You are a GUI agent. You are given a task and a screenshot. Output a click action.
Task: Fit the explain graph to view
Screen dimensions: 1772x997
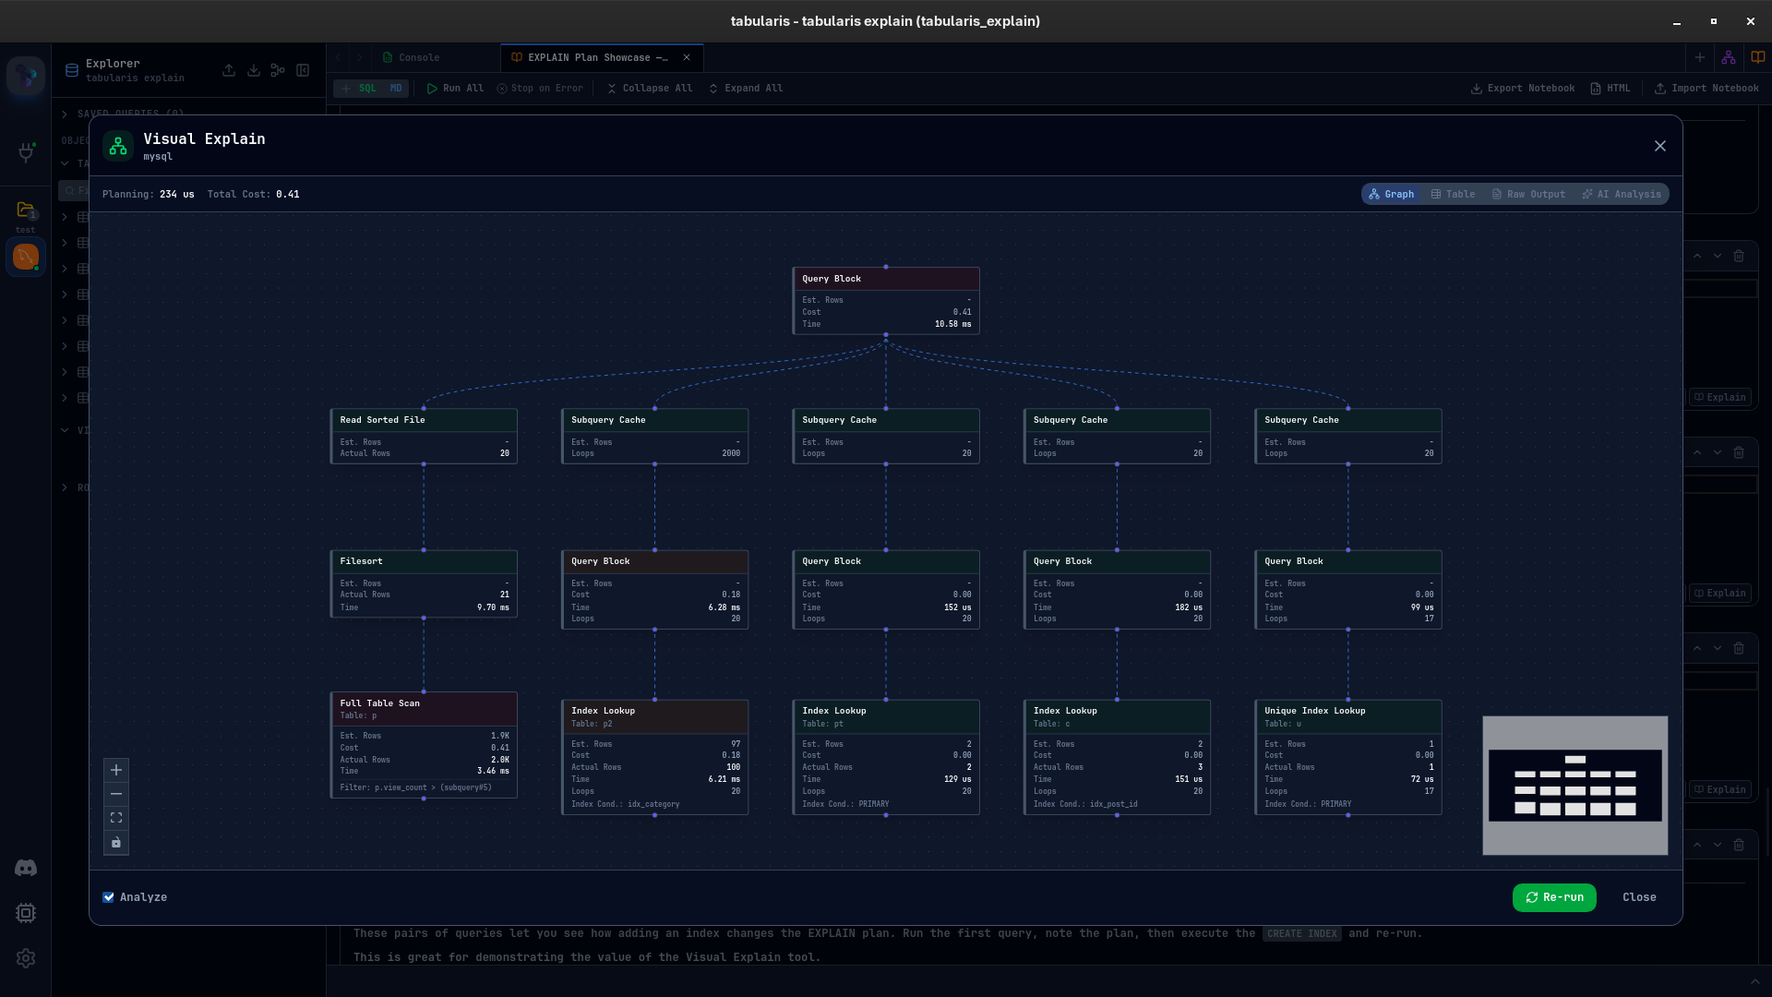pyautogui.click(x=116, y=818)
